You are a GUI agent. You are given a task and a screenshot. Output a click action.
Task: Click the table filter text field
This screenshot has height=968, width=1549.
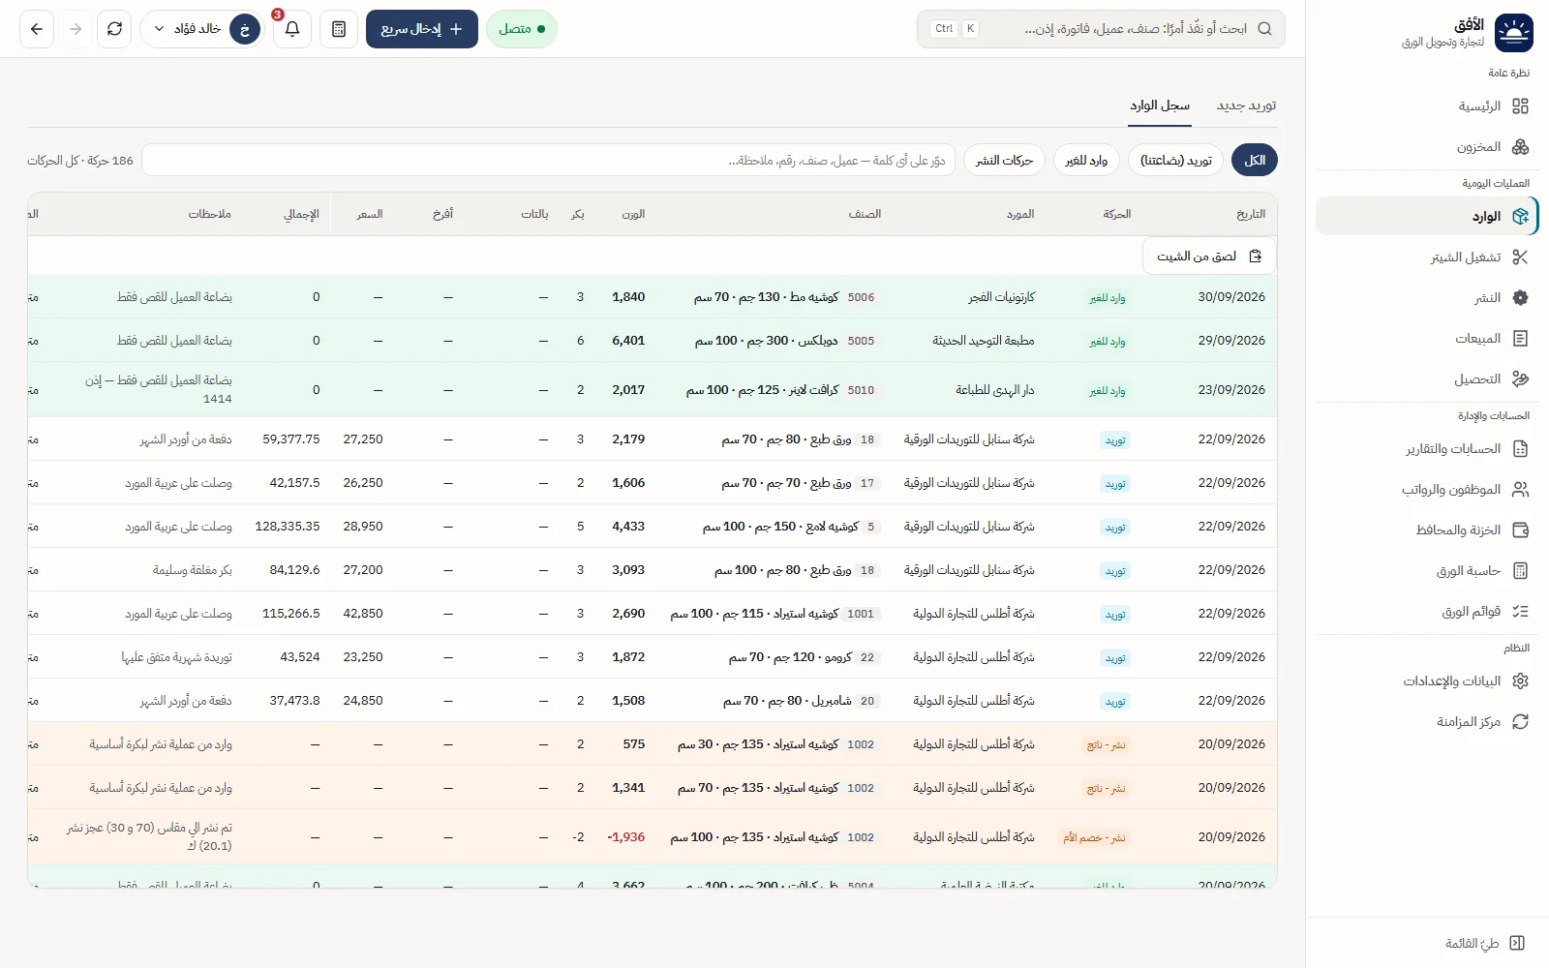[x=548, y=161]
